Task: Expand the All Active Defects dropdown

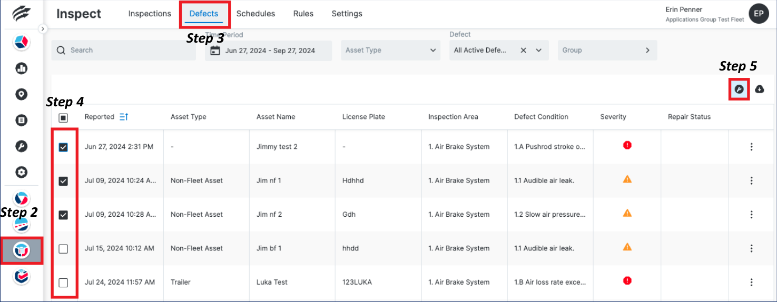Action: (538, 51)
